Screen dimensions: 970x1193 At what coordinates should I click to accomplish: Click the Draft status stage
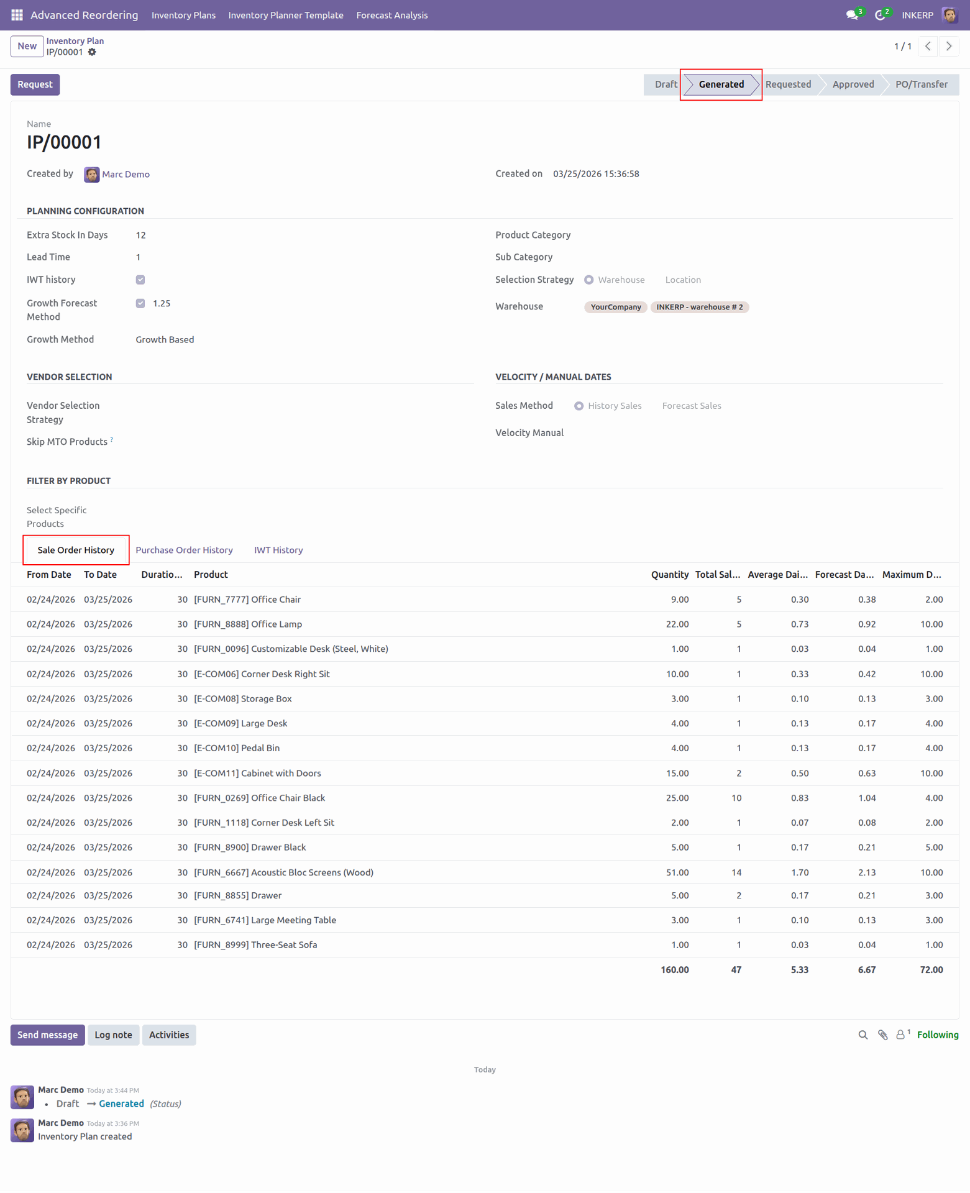[664, 85]
